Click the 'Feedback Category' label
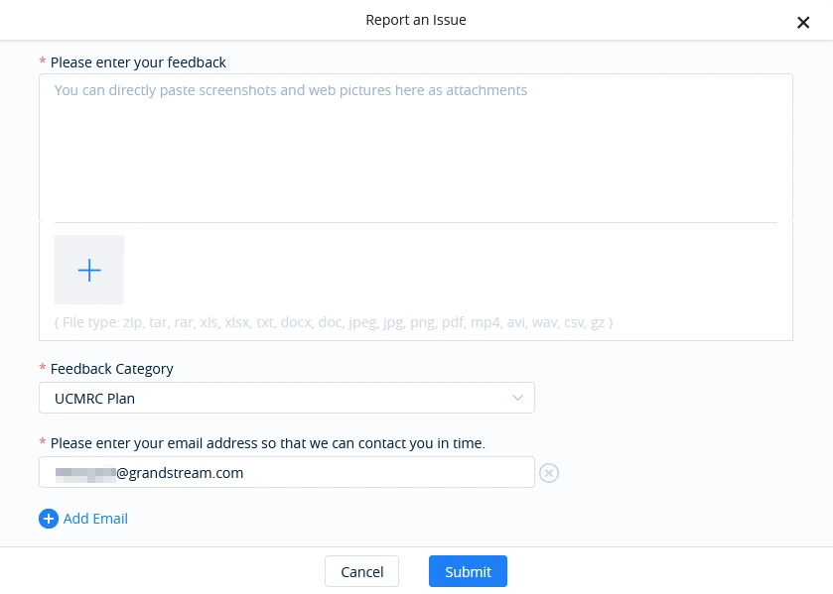This screenshot has height=594, width=833. coord(111,369)
